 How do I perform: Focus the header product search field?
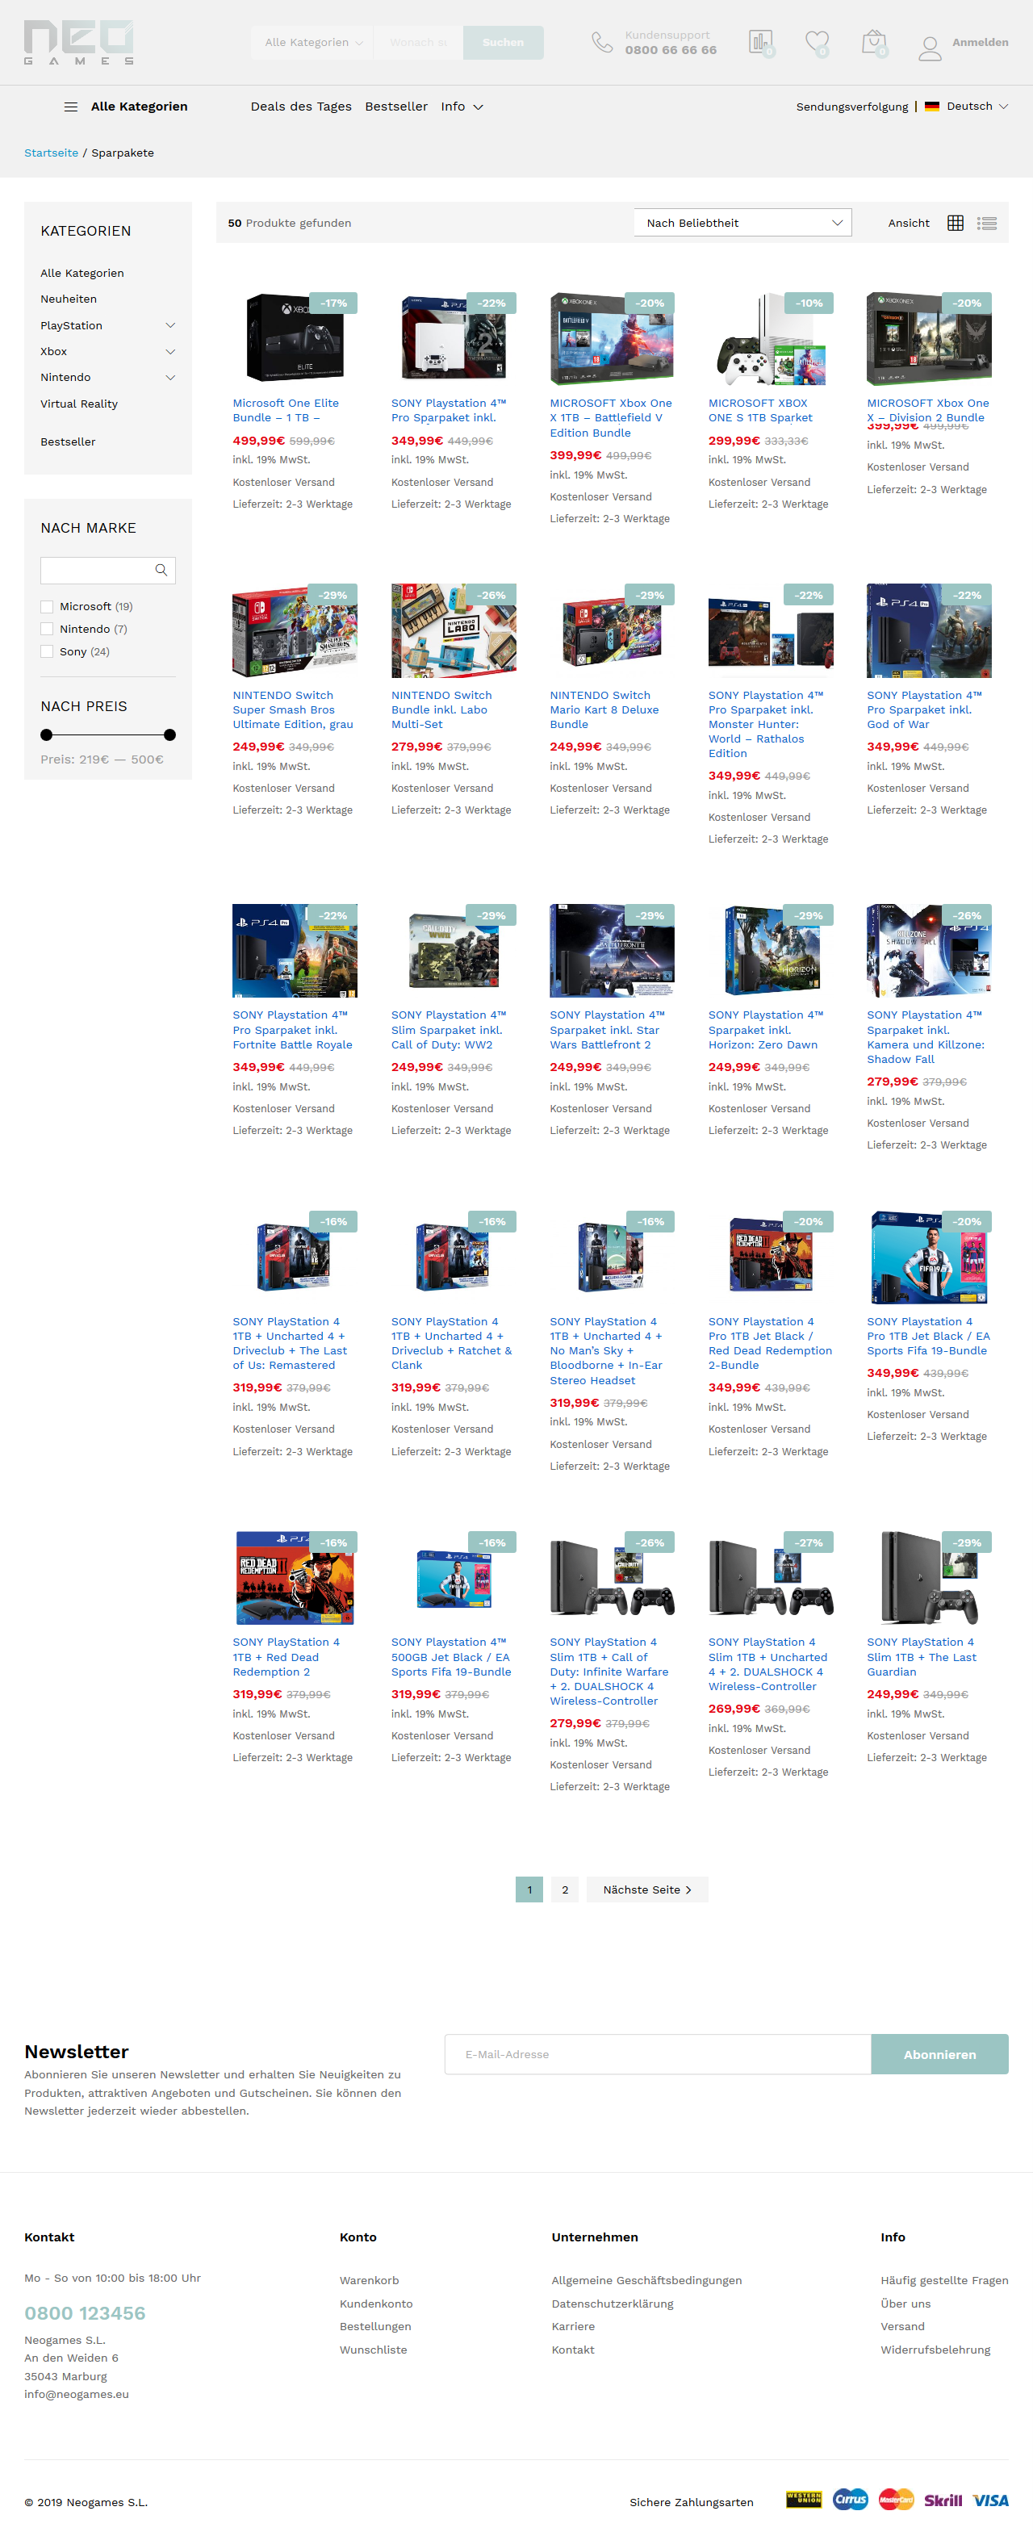click(x=417, y=42)
